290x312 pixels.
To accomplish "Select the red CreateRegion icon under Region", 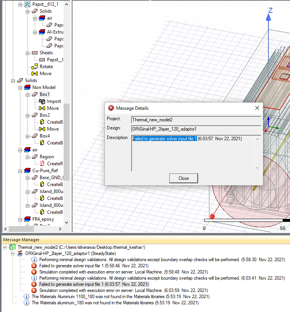I will [x=42, y=164].
